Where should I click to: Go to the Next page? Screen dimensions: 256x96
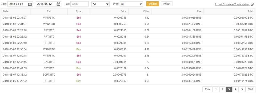(250, 89)
